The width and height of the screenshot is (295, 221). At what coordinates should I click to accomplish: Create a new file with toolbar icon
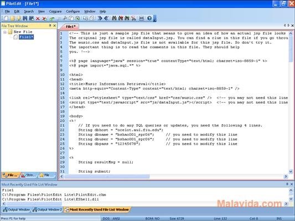pyautogui.click(x=6, y=18)
